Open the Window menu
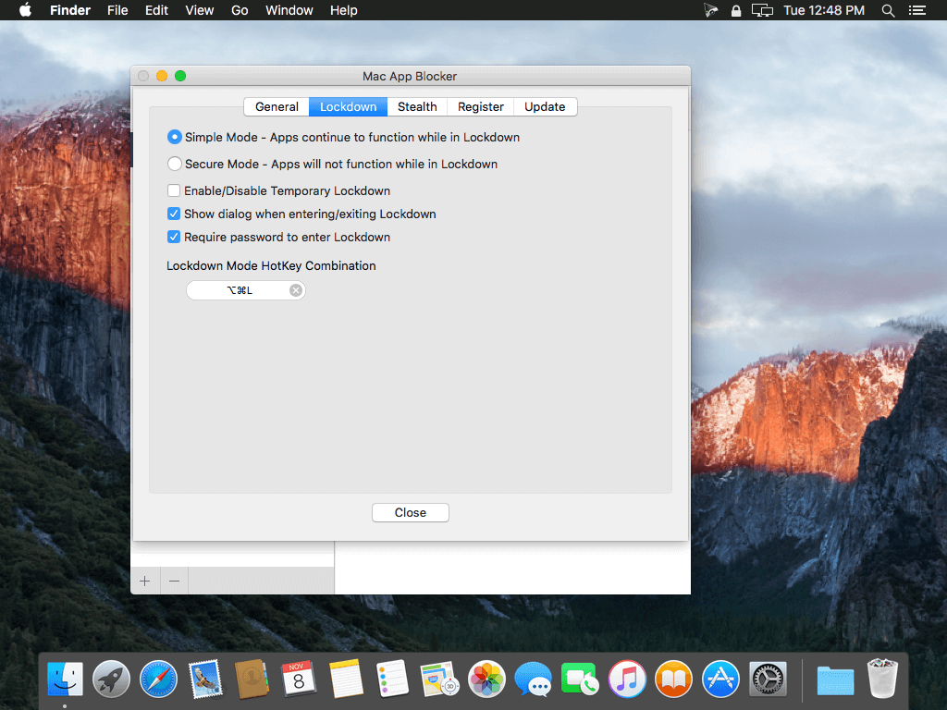 pos(289,10)
